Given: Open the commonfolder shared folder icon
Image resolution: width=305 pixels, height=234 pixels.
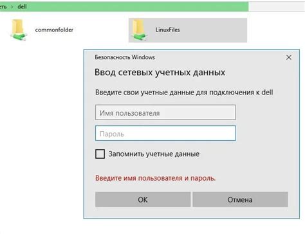Looking at the screenshot, I should coord(19,30).
